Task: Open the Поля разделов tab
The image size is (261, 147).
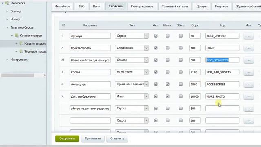Action: pos(142,7)
